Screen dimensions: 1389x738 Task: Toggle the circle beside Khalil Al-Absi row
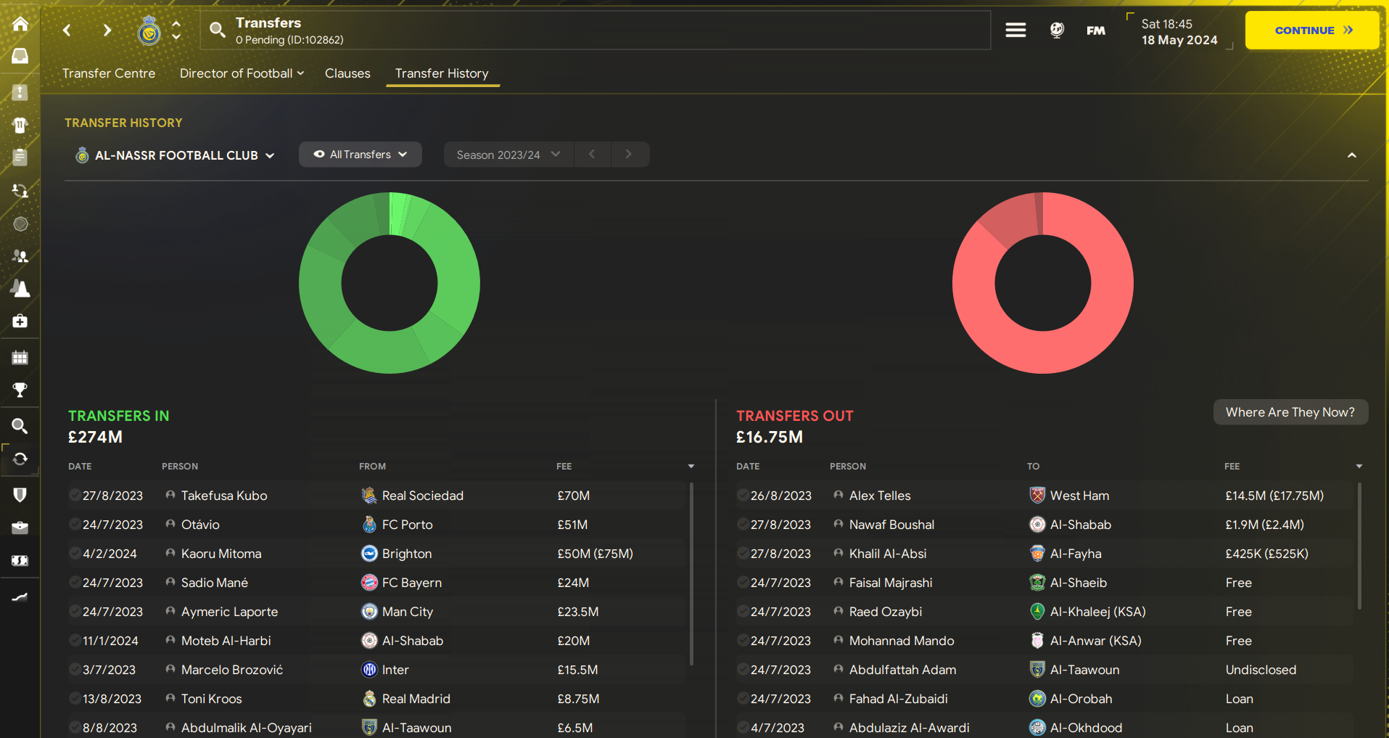point(743,554)
